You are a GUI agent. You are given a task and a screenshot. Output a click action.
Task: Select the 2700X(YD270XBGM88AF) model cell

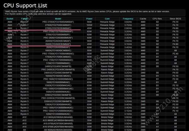click(x=58, y=25)
